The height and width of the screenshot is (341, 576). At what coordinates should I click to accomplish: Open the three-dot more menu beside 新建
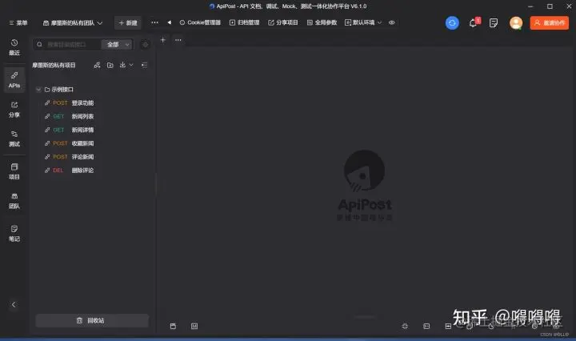tap(154, 22)
